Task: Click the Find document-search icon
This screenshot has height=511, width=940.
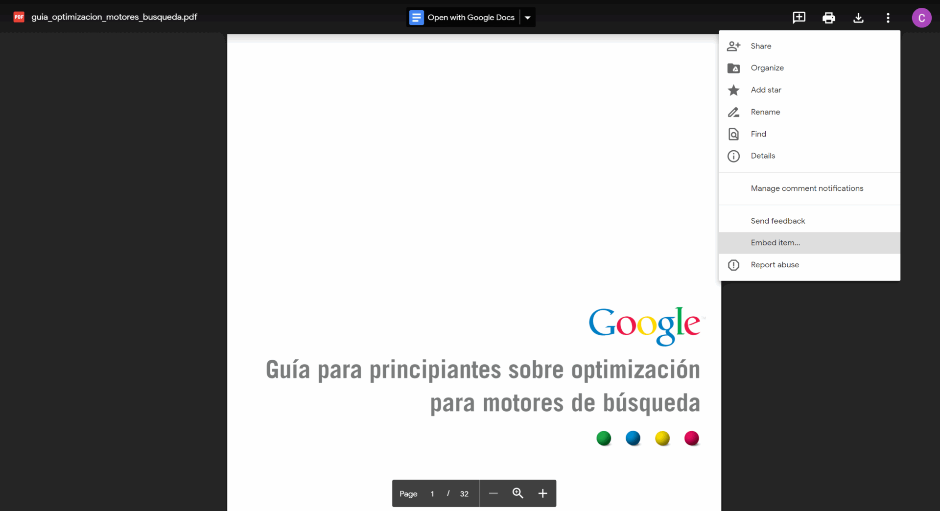Action: [x=733, y=134]
